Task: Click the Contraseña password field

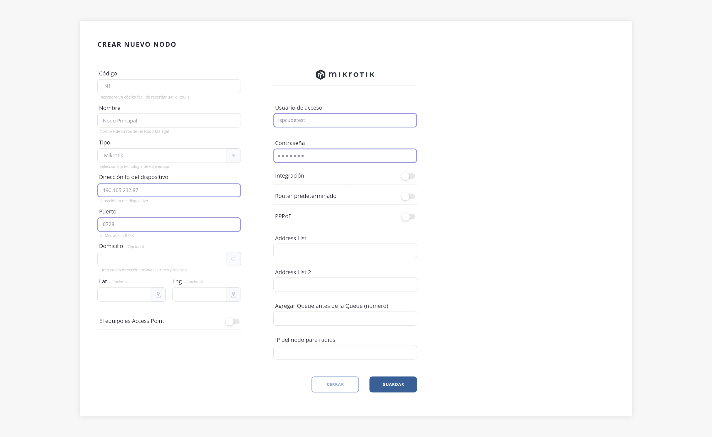Action: point(345,156)
